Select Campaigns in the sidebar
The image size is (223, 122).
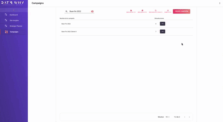14,32
